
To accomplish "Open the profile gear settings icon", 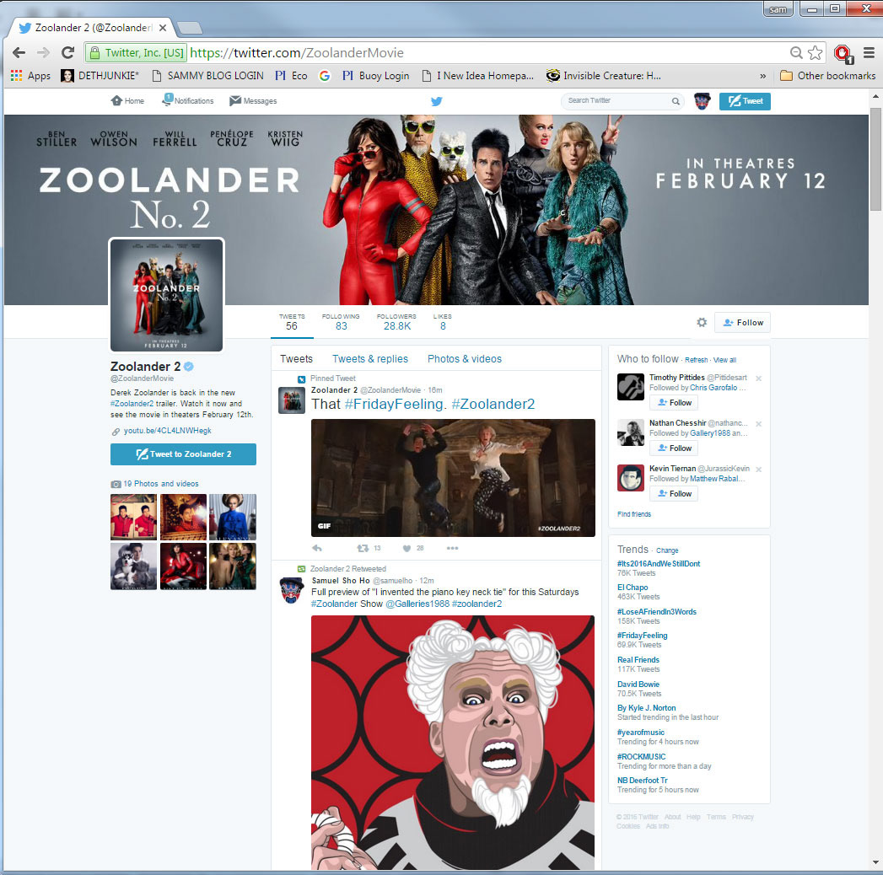I will (702, 322).
